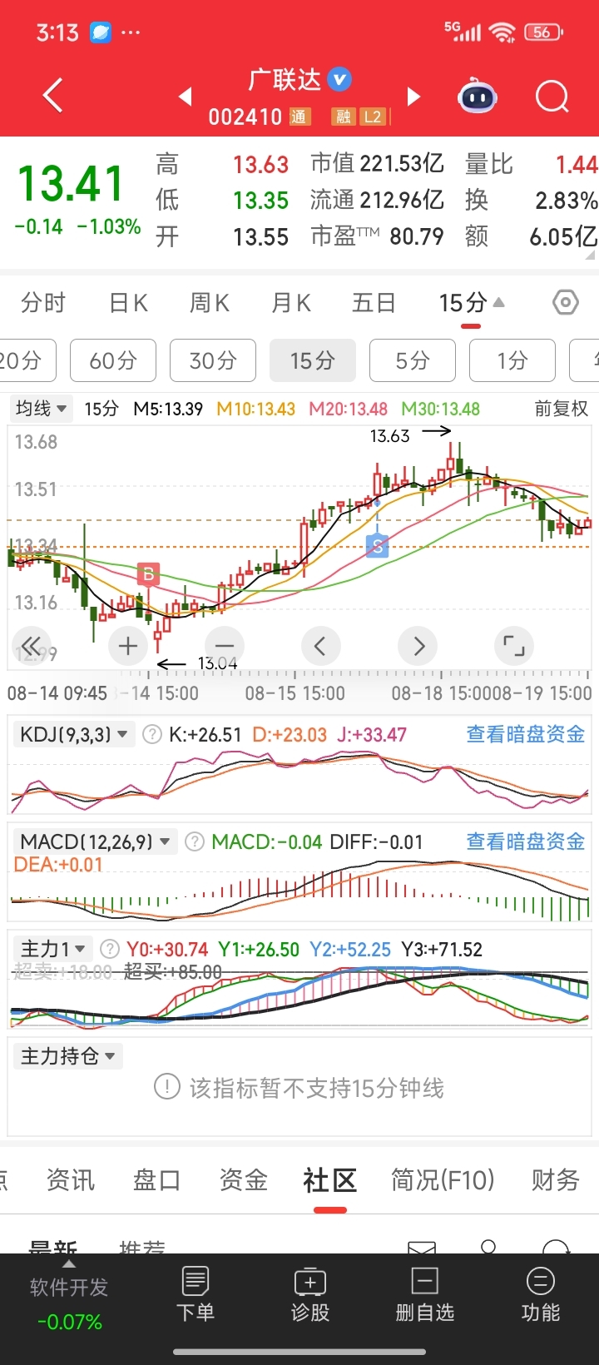Screen dimensions: 599x1365
Task: Open the 财务 finance tab
Action: click(x=556, y=1180)
